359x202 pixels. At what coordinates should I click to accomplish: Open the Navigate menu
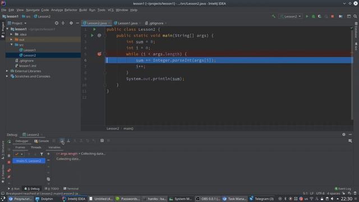(x=33, y=10)
